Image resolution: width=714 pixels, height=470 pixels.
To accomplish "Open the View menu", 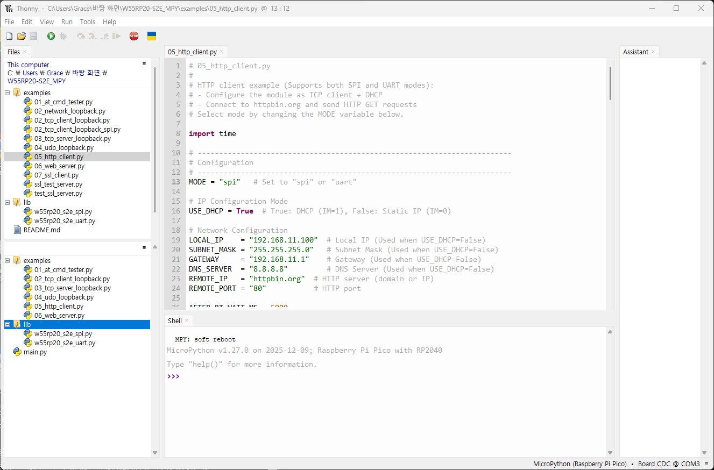I will tap(47, 22).
